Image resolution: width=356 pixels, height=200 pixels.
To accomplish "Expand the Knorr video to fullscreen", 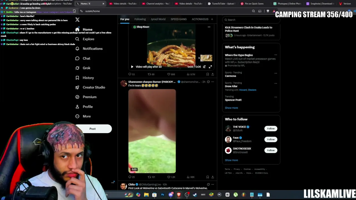I will point(210,67).
